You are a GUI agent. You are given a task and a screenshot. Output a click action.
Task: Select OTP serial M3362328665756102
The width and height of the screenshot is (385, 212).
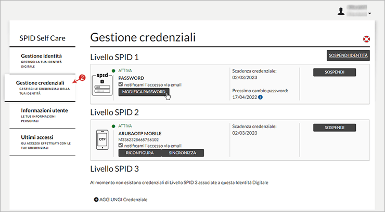pyautogui.click(x=138, y=139)
